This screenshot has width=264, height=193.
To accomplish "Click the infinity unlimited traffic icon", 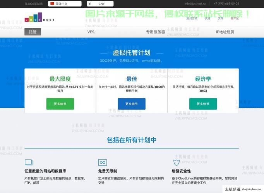I will coord(102,163).
